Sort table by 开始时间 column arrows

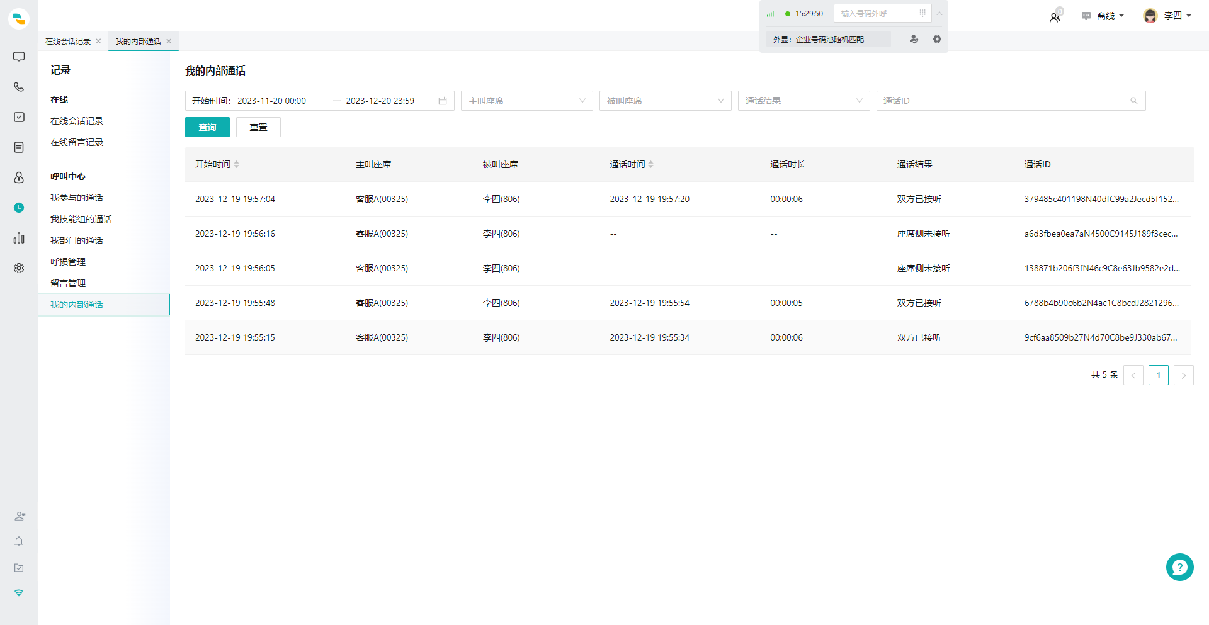[237, 164]
